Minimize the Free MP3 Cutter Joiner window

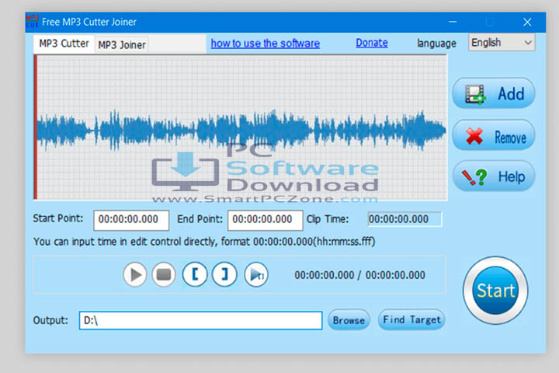coord(453,22)
